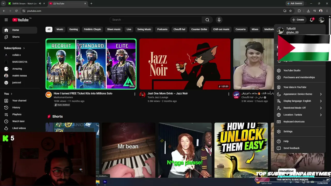Image resolution: width=331 pixels, height=186 pixels.
Task: Select the Music filter chip
Action: (x=60, y=29)
